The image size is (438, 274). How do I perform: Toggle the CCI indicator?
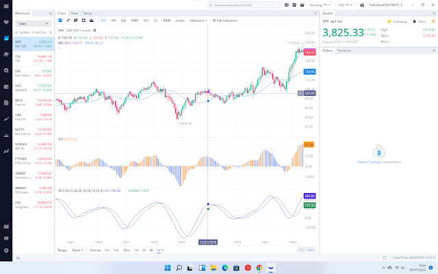pos(146,21)
